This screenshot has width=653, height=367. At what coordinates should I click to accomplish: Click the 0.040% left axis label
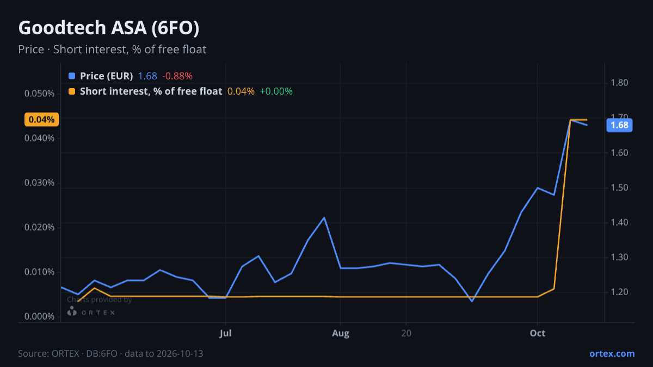click(39, 138)
